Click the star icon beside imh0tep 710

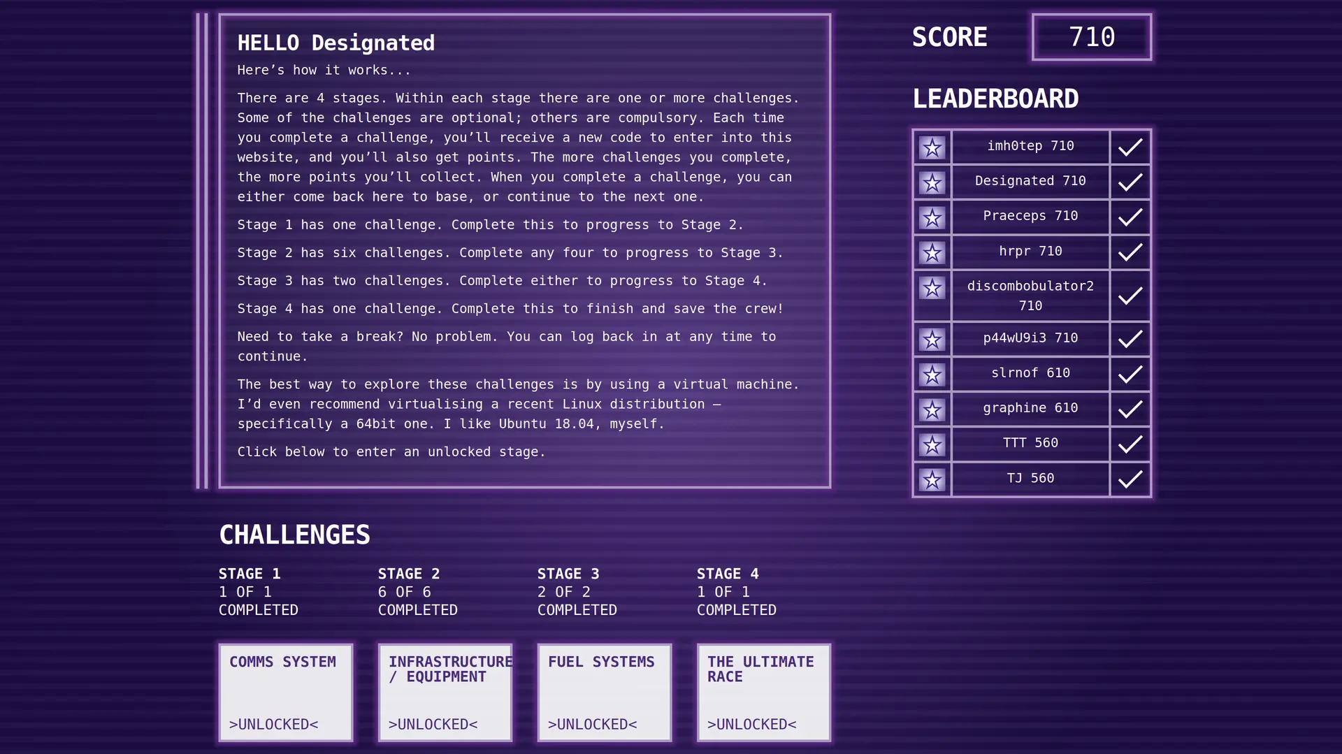932,147
